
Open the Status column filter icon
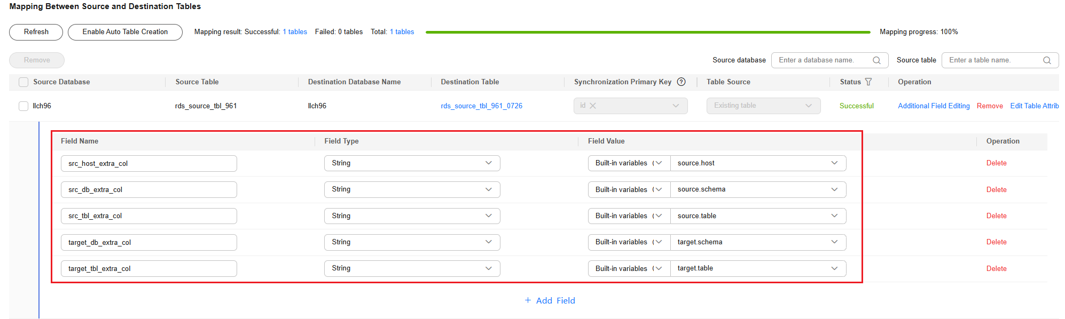tap(868, 82)
